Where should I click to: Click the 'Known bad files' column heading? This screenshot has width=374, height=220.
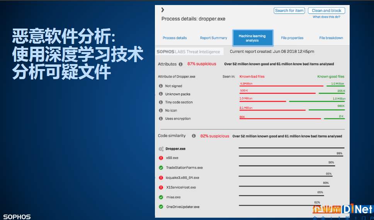252,76
